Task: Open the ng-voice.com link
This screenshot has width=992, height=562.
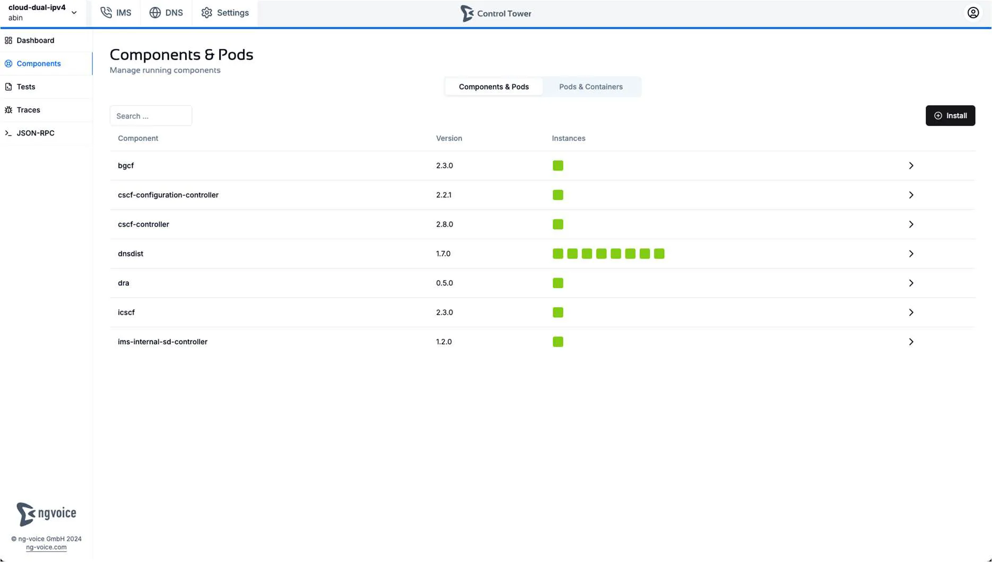Action: coord(46,548)
